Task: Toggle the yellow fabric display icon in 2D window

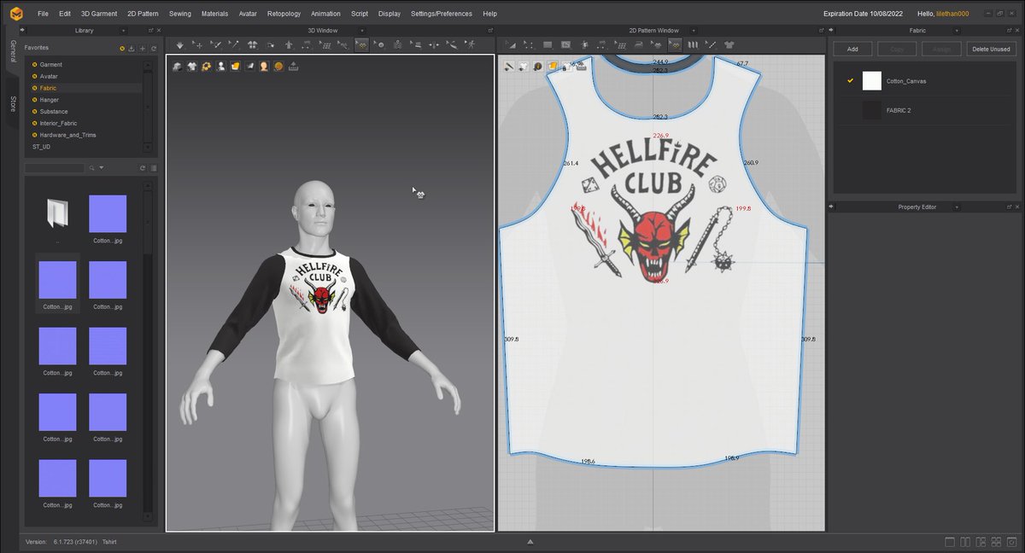Action: (553, 66)
